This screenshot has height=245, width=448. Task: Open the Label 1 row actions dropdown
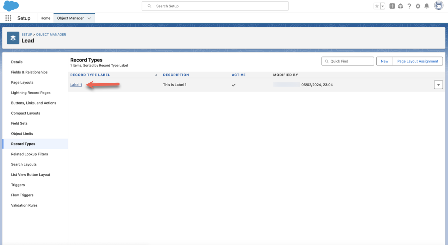[438, 85]
